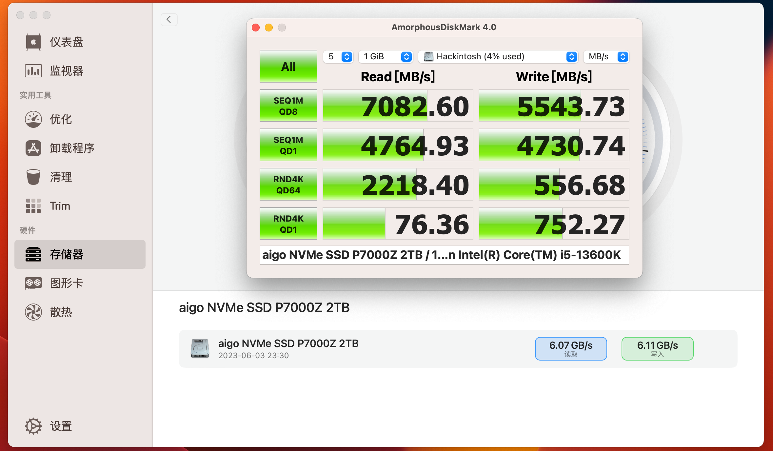The image size is (773, 451).
Task: Open the Cooling (散热) fan icon
Action: click(33, 312)
